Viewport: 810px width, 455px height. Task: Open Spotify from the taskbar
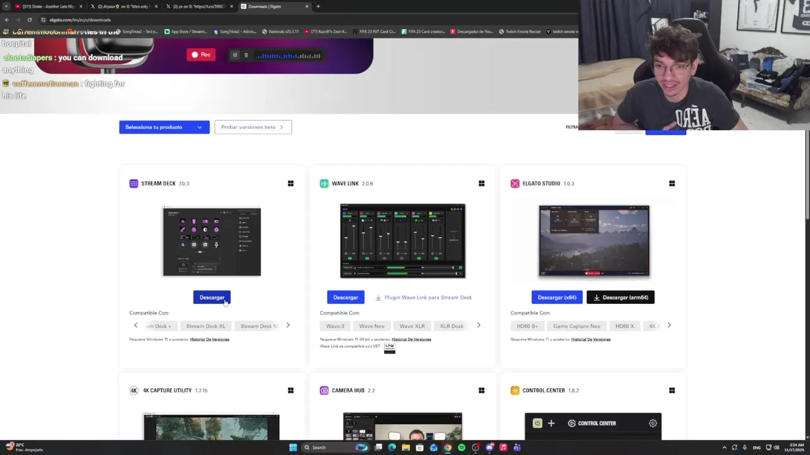click(x=461, y=447)
